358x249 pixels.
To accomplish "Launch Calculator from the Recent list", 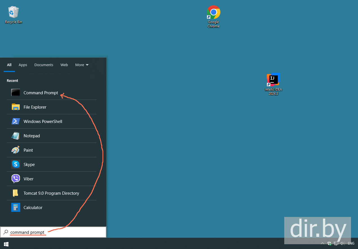I will pos(52,207).
